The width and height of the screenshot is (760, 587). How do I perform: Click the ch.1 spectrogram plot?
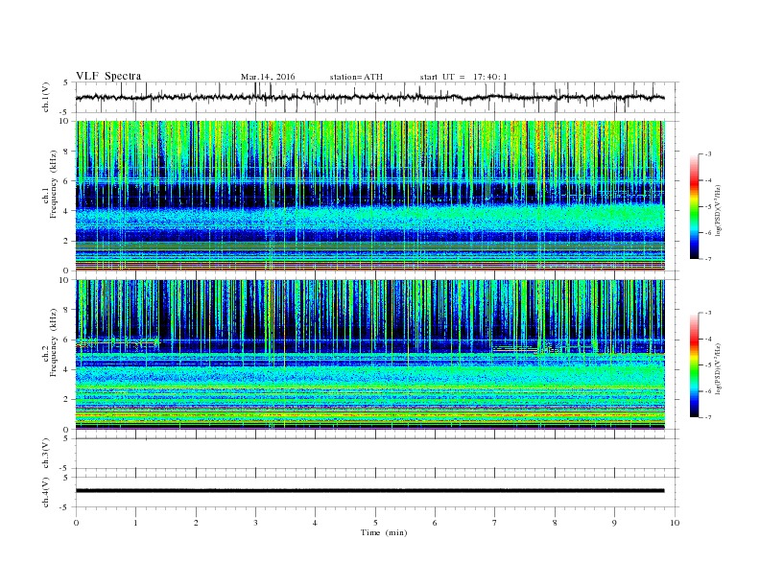coord(370,195)
